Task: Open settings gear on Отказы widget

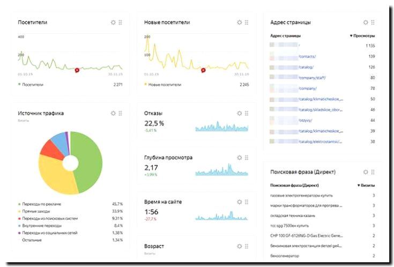Action: [240, 113]
